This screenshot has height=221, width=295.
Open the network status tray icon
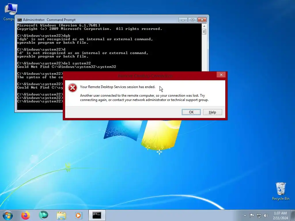pos(259,216)
